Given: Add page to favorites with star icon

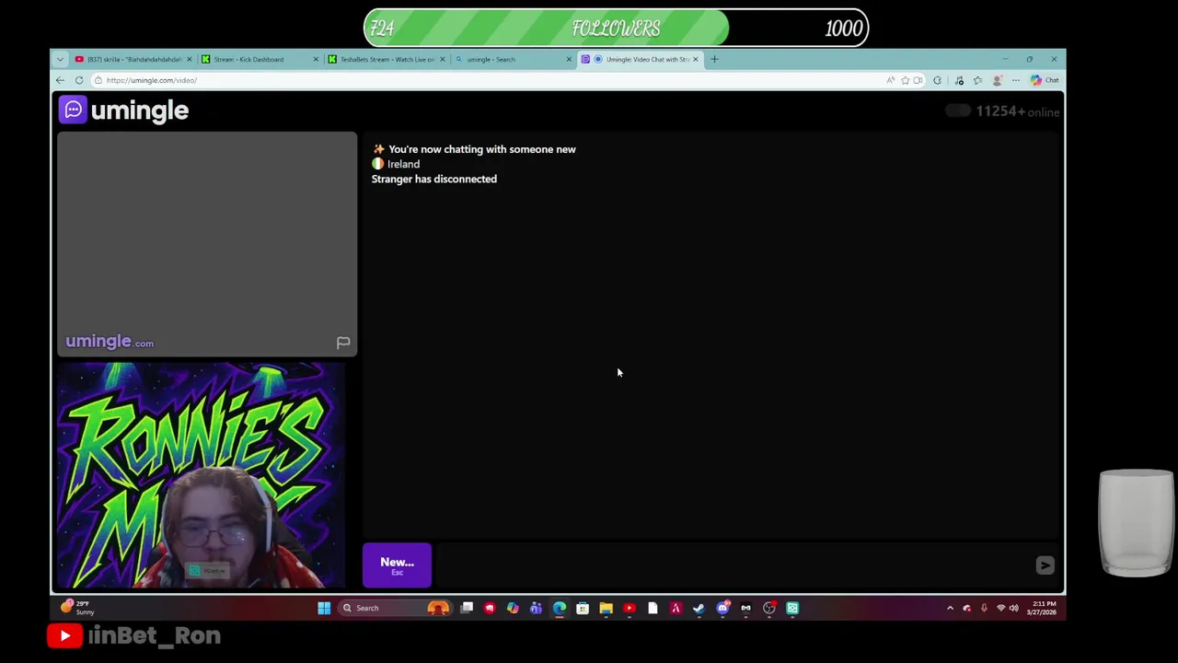Looking at the screenshot, I should click(905, 80).
